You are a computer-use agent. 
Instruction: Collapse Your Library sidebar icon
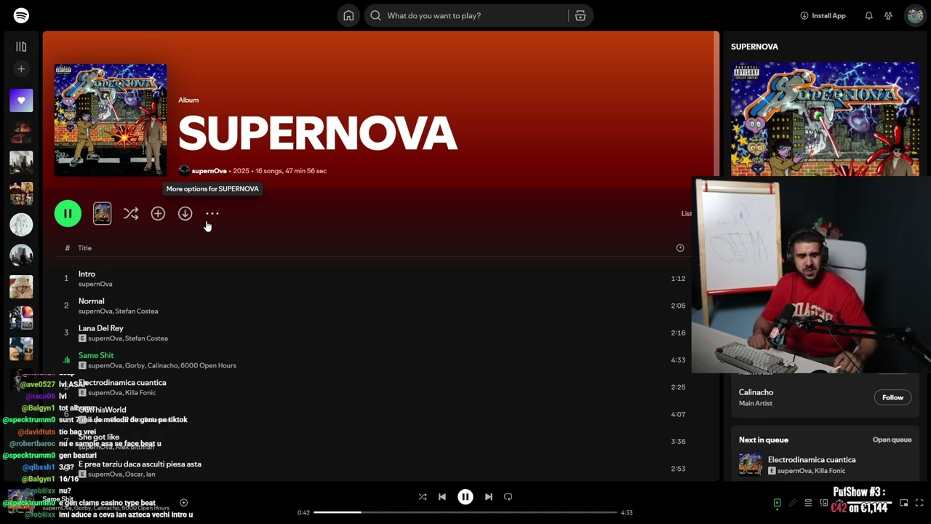tap(21, 47)
